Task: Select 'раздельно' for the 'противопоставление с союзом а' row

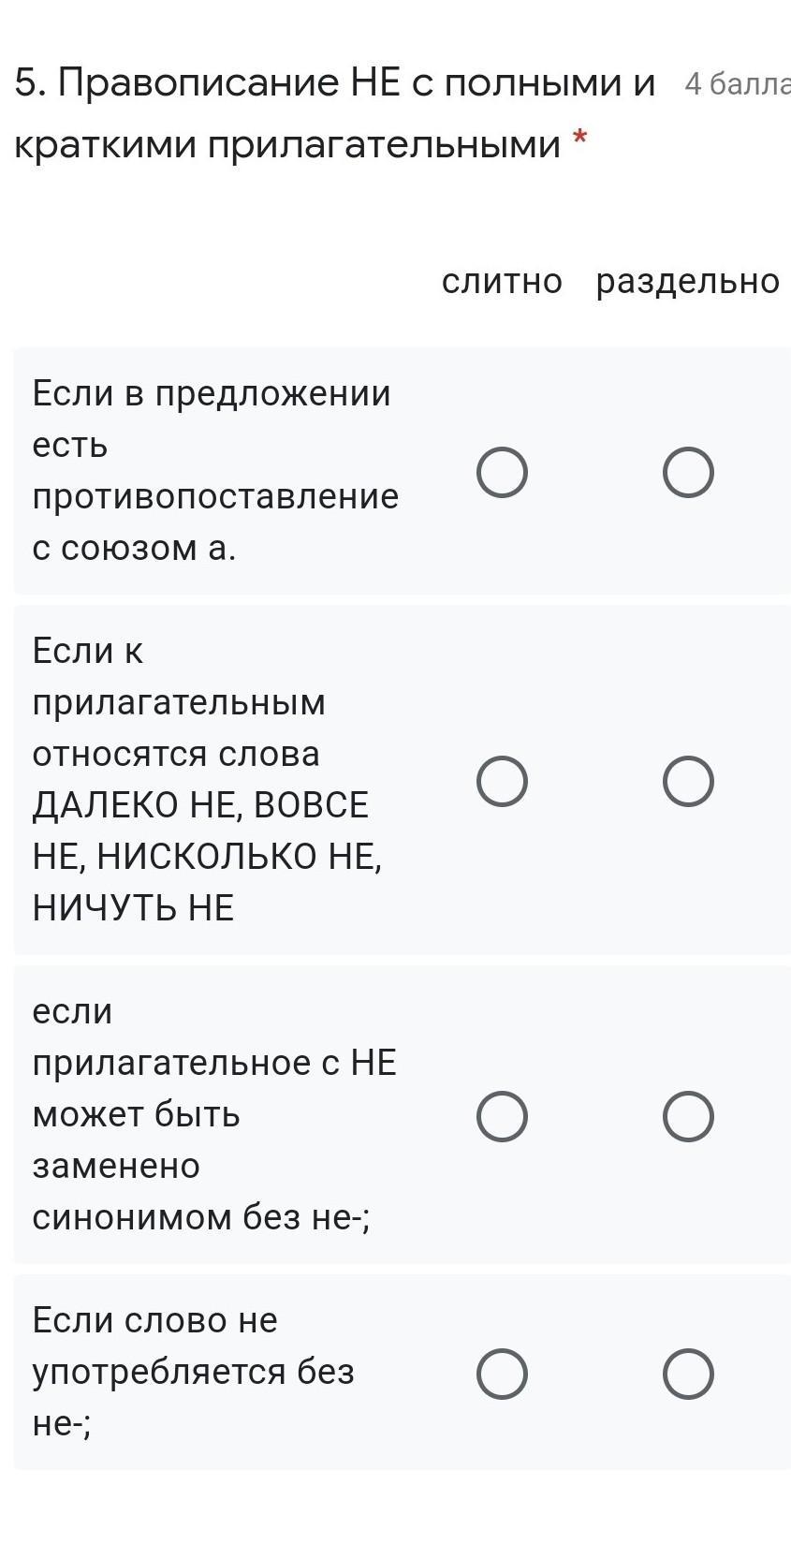Action: 688,472
